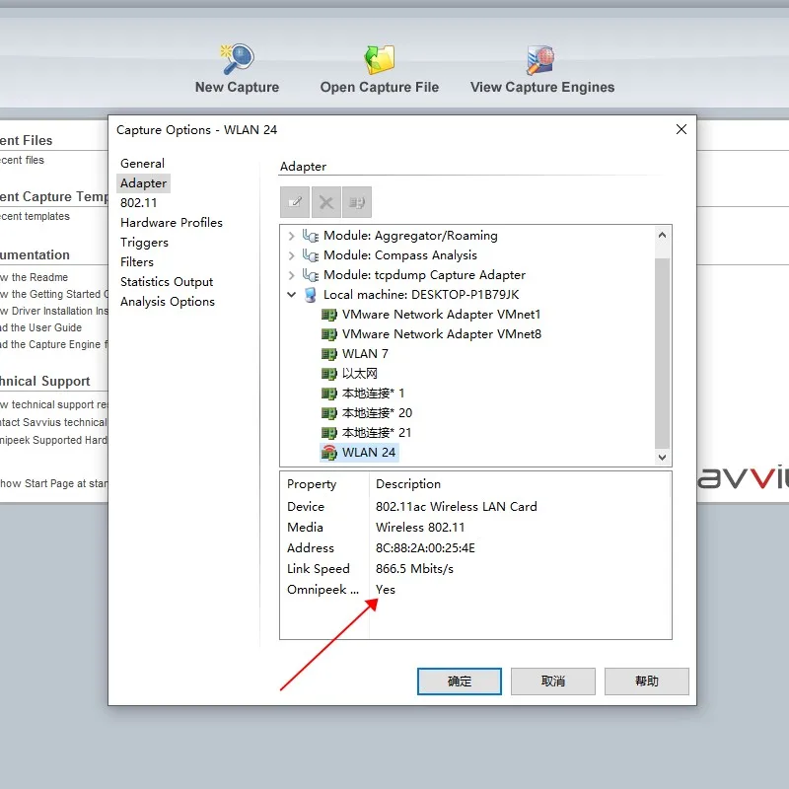Image resolution: width=789 pixels, height=789 pixels.
Task: Click the 本地连接* 1 adapter icon
Action: pyautogui.click(x=329, y=394)
